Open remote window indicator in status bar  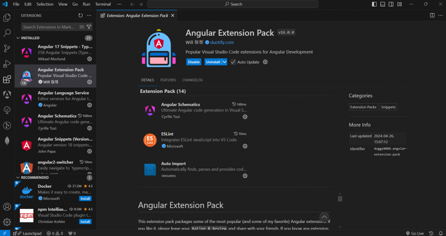(x=5, y=233)
